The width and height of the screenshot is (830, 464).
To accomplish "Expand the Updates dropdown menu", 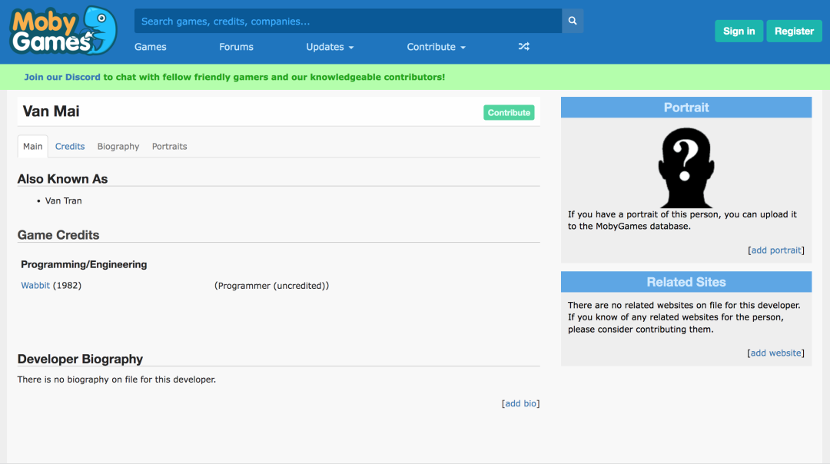I will pos(330,47).
